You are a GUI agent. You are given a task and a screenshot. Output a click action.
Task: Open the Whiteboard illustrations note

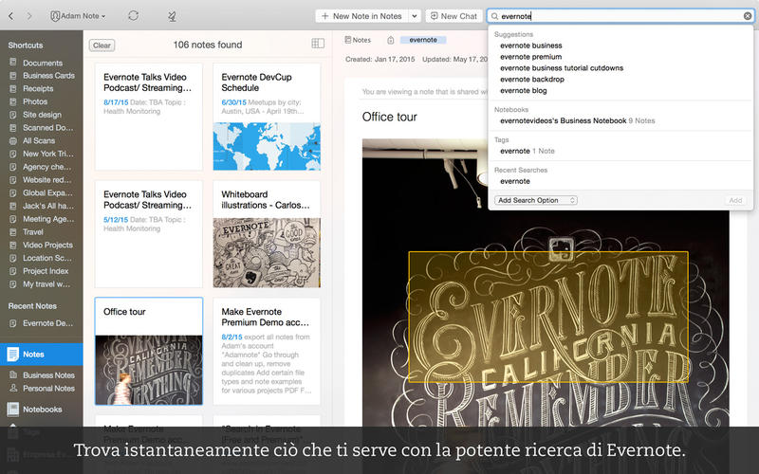267,234
